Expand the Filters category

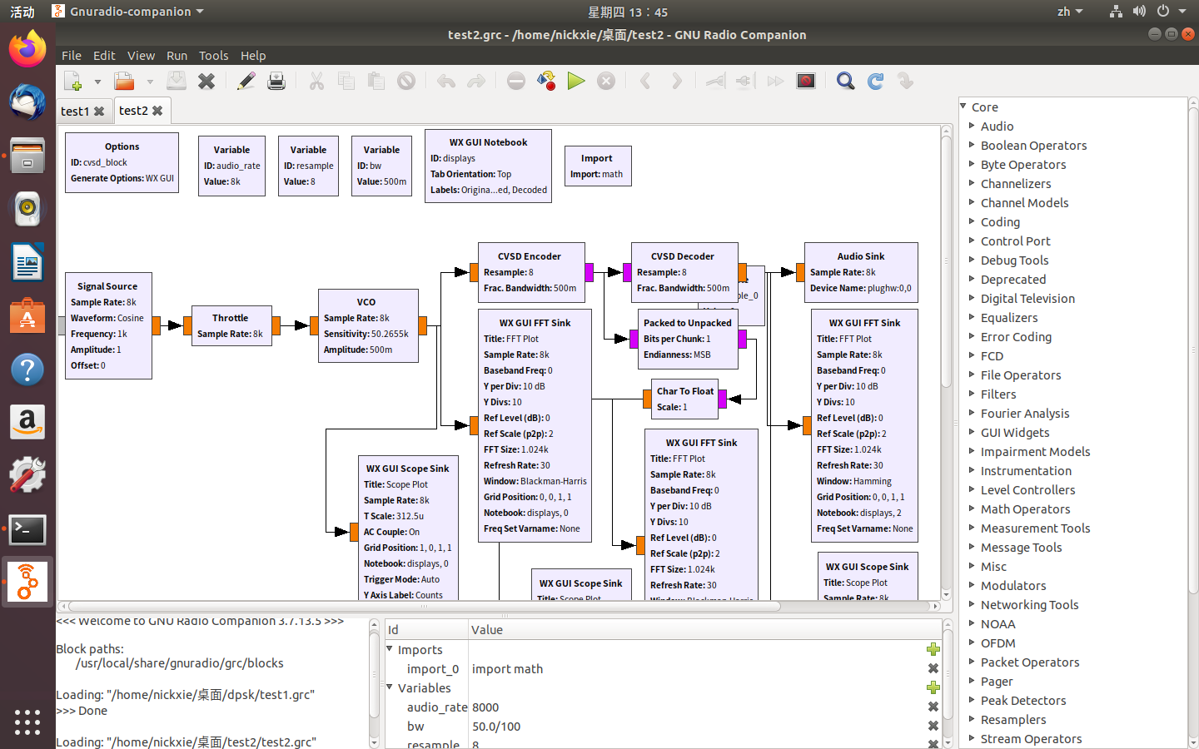tap(972, 394)
